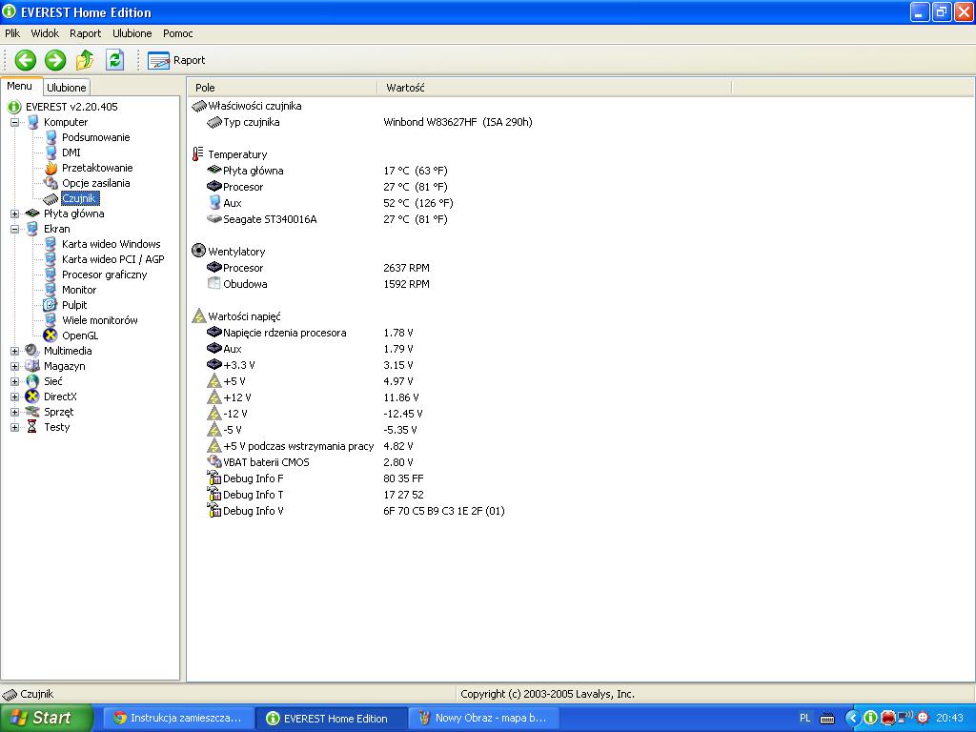Click the green Forward arrow toolbar icon
This screenshot has height=732, width=976.
55,60
